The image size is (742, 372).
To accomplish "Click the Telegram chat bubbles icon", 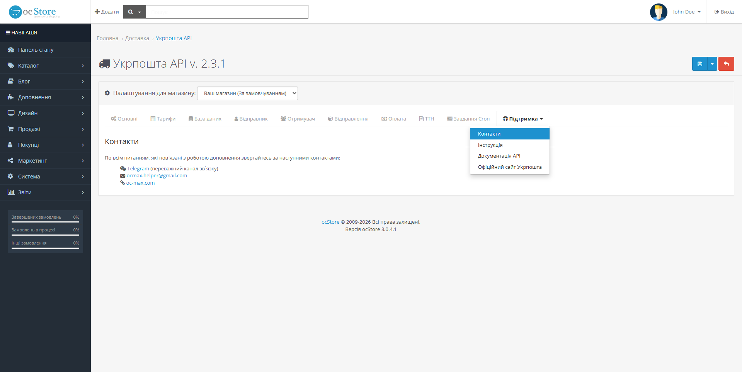I will pyautogui.click(x=123, y=169).
